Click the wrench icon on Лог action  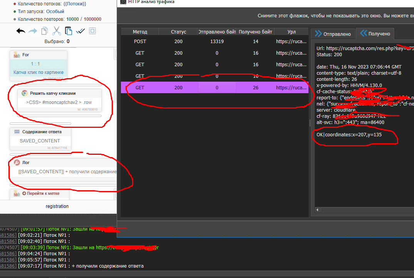(17, 162)
